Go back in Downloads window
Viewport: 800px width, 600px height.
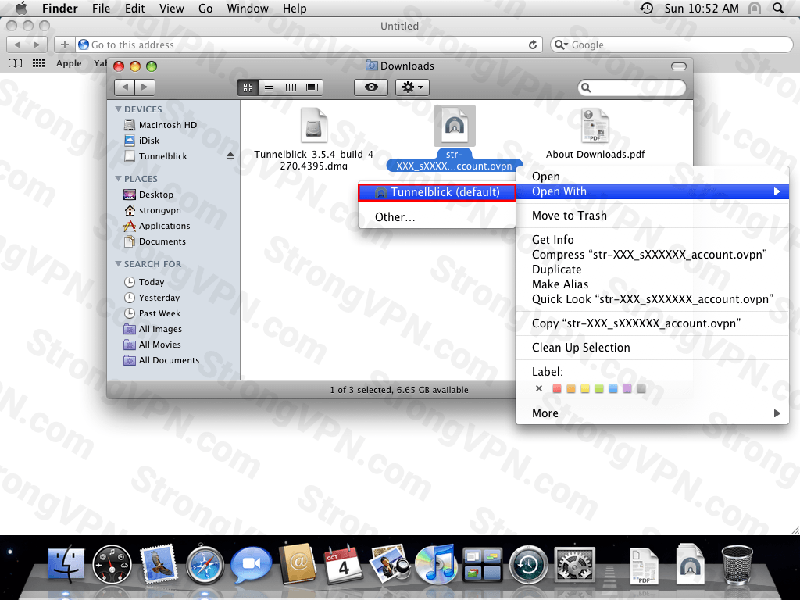point(124,87)
